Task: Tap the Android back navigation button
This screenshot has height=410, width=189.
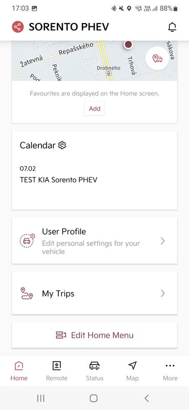Action: [146, 398]
